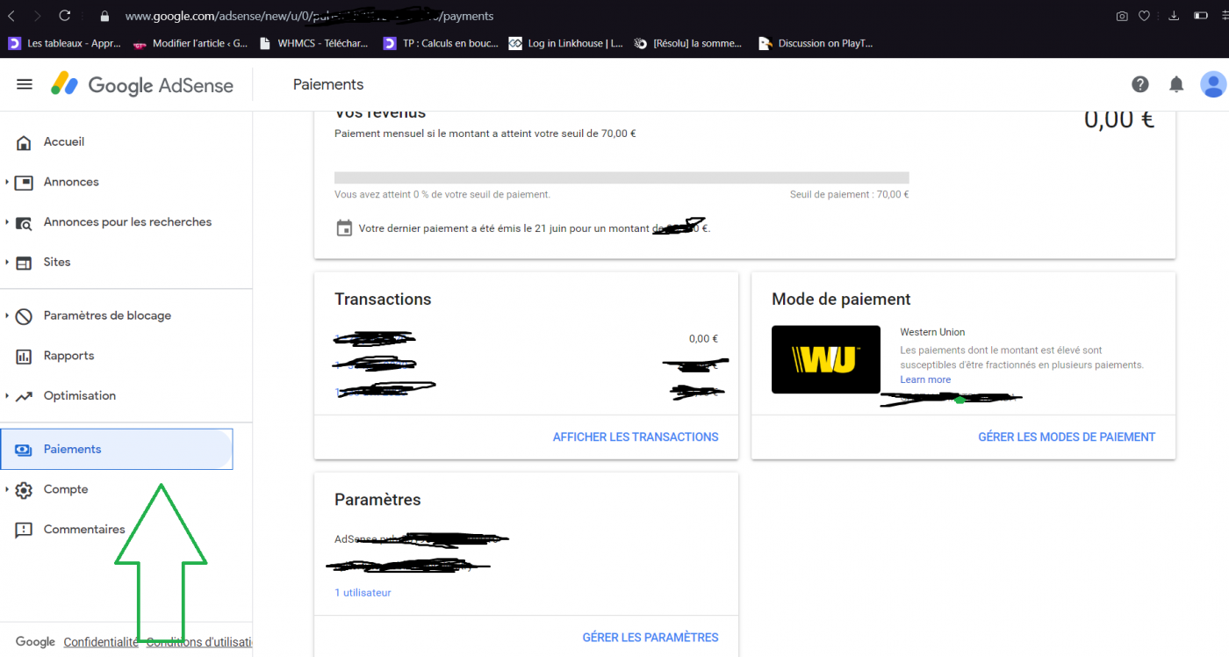The width and height of the screenshot is (1229, 657).
Task: Reload the page with the refresh icon
Action: point(64,16)
